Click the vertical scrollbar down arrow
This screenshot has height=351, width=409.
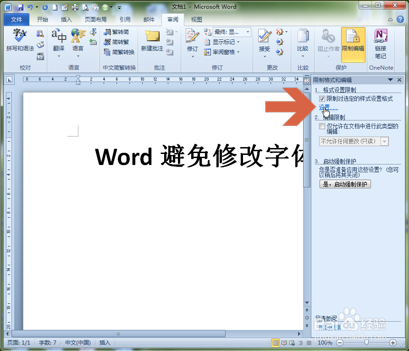point(307,303)
